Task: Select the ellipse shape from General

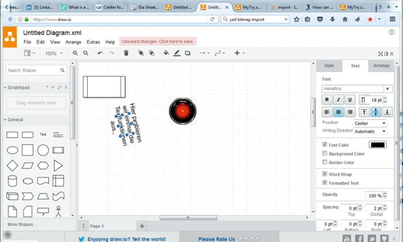Action: coord(12,150)
